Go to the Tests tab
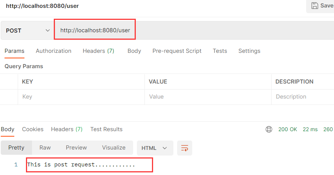334x175 pixels. [x=220, y=51]
